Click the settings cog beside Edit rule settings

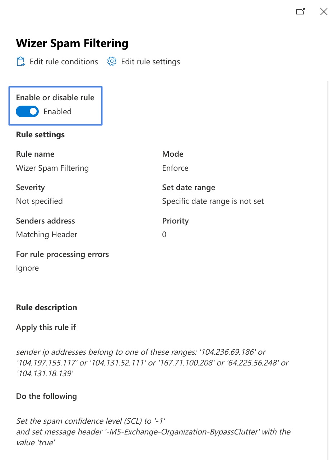[x=112, y=61]
